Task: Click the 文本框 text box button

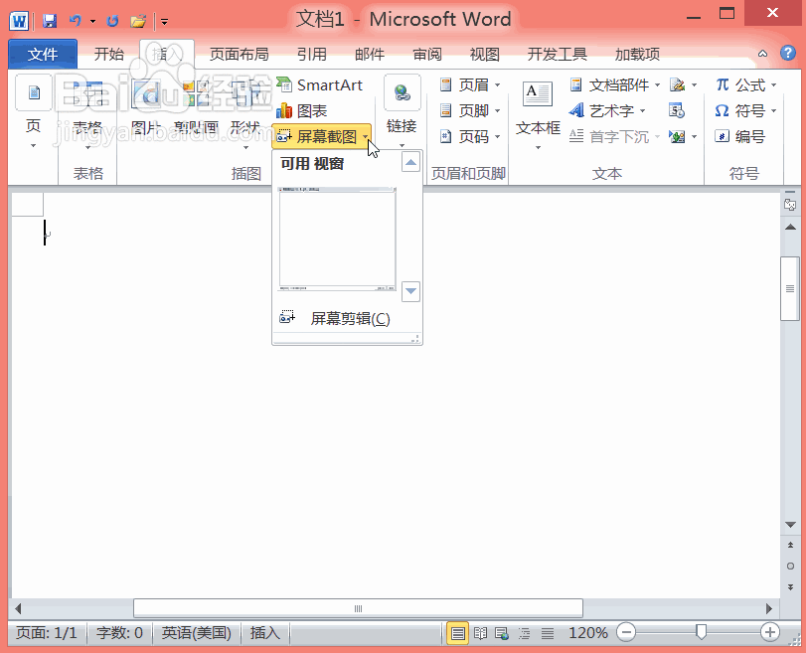Action: (538, 115)
